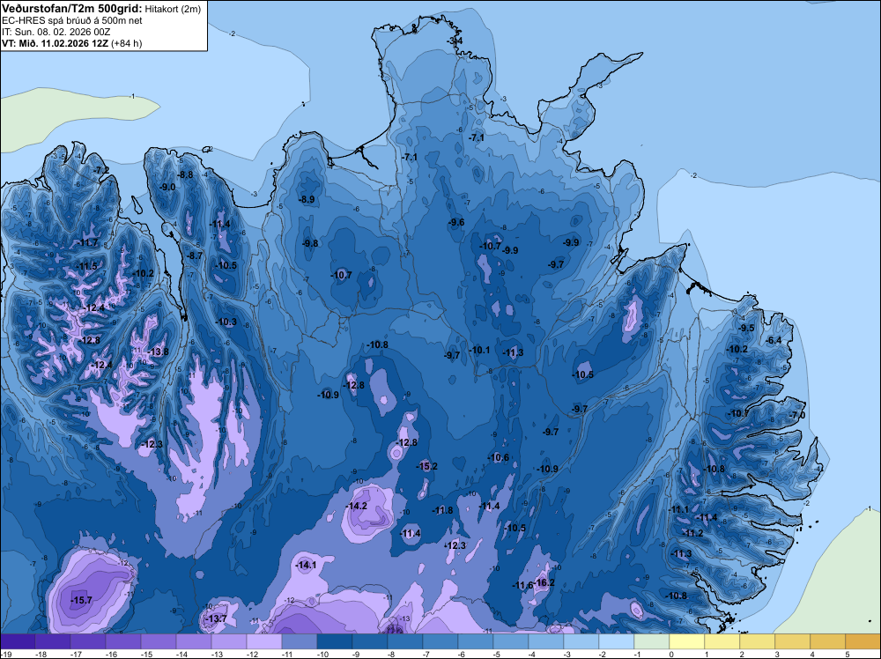Select the -4 legend color swatch
Viewport: 881px width, 659px height.
tap(546, 641)
